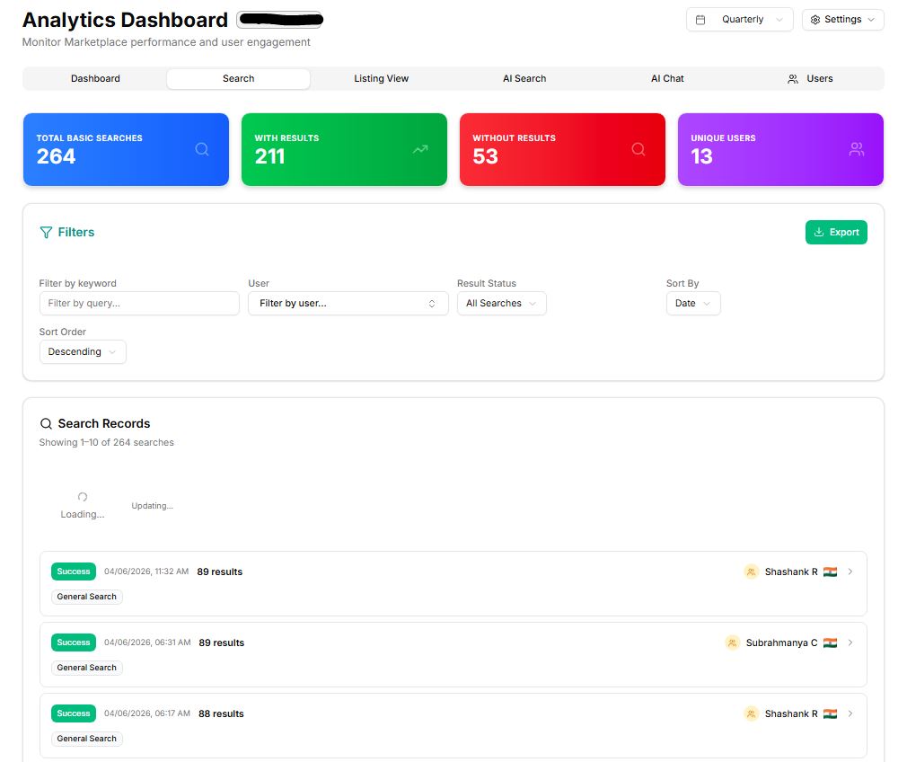The height and width of the screenshot is (762, 907).
Task: Expand the All Searches result status dropdown
Action: coord(501,304)
